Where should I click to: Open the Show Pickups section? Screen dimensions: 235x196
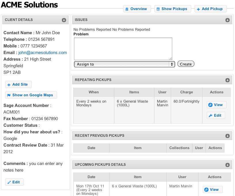(x=173, y=9)
